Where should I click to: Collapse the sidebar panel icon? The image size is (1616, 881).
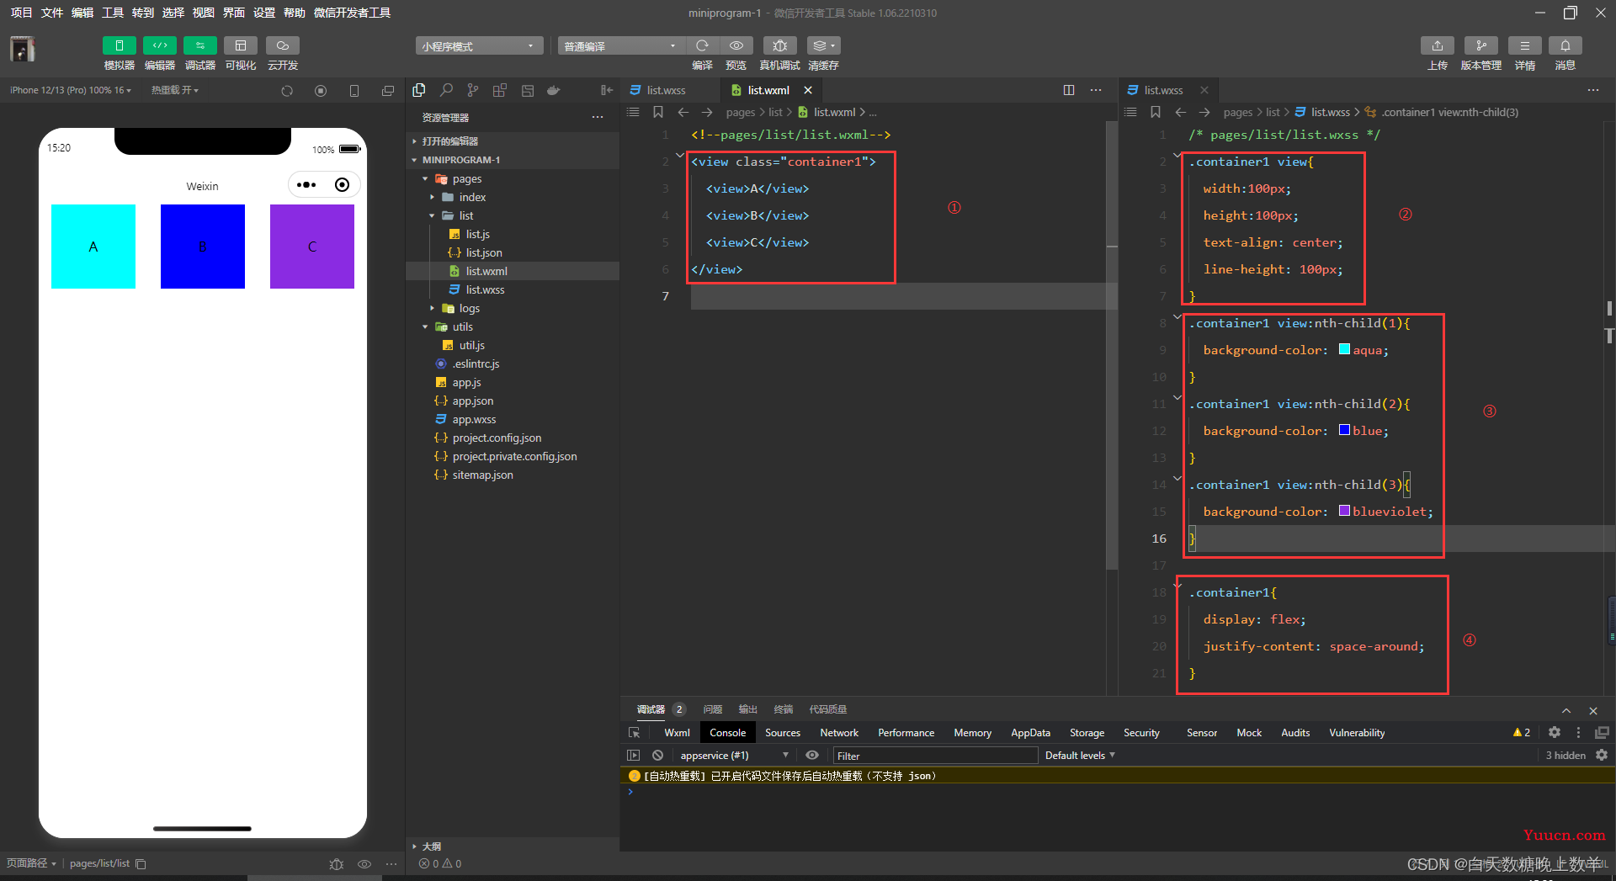click(x=607, y=90)
